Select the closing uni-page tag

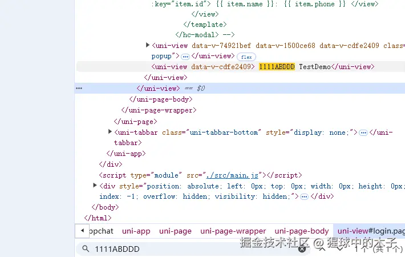click(x=135, y=121)
